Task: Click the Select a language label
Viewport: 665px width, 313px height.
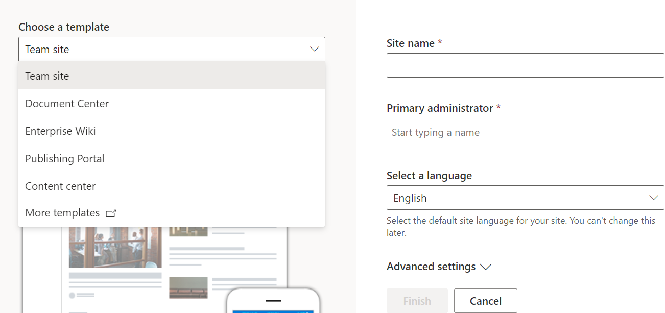Action: click(429, 176)
